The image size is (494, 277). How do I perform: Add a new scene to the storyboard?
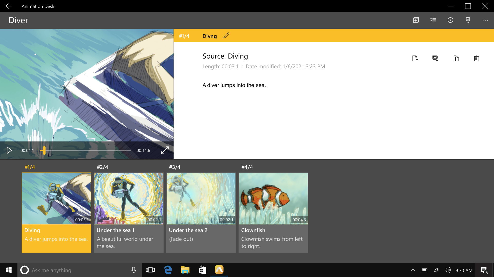(x=416, y=20)
